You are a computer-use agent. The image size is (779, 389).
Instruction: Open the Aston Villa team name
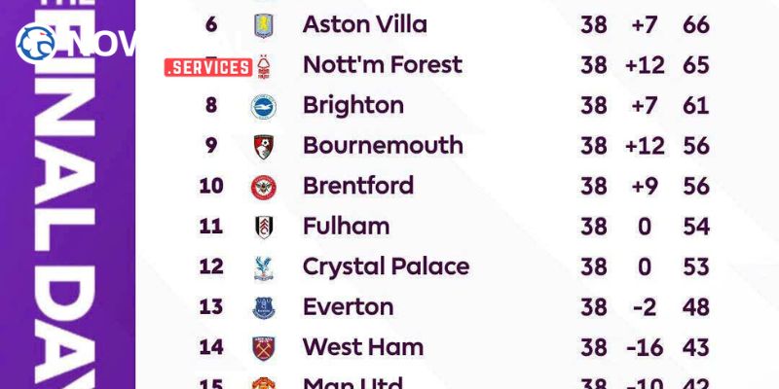tap(364, 24)
